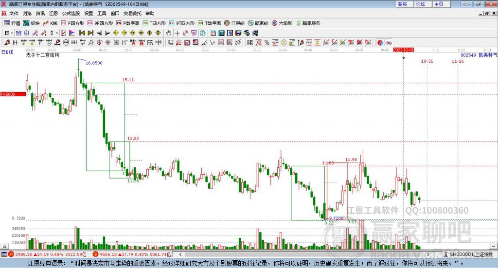Screen dimensions: 498x268
Task: Open the 江恩 menu
Action: 53,13
